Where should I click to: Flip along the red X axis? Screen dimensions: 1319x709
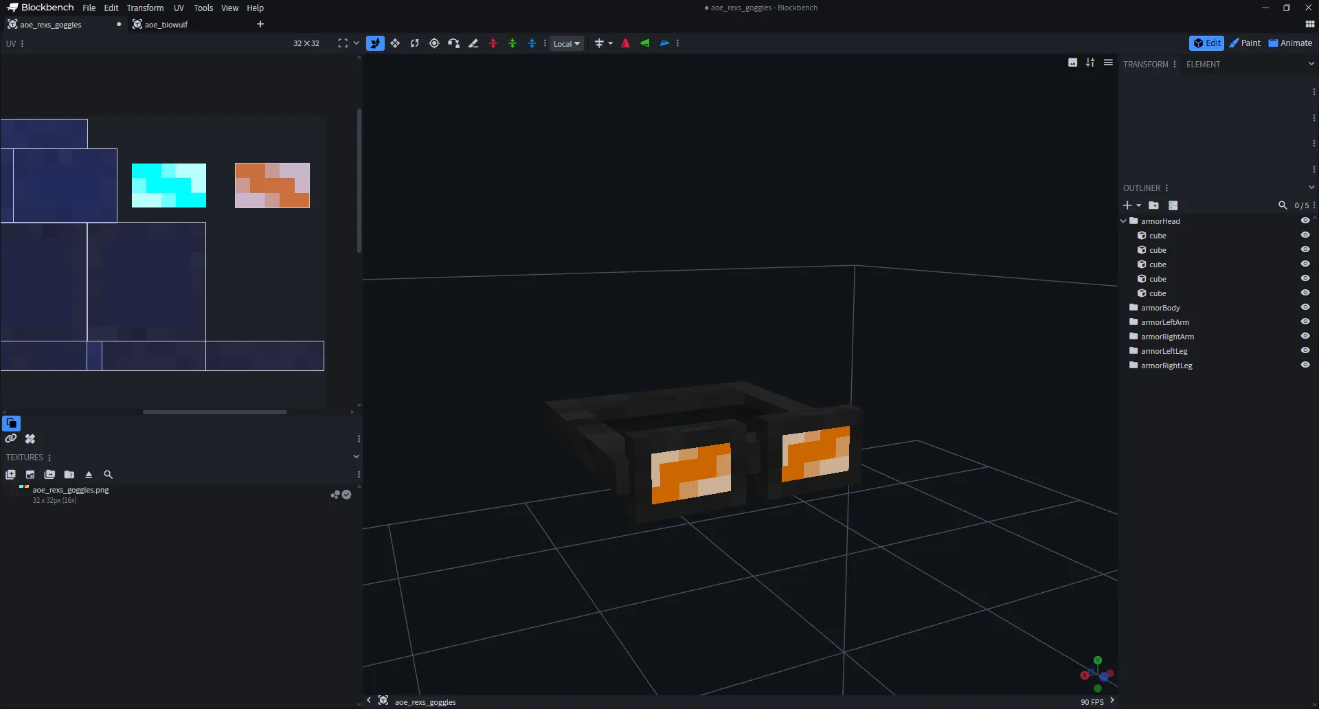(x=625, y=43)
